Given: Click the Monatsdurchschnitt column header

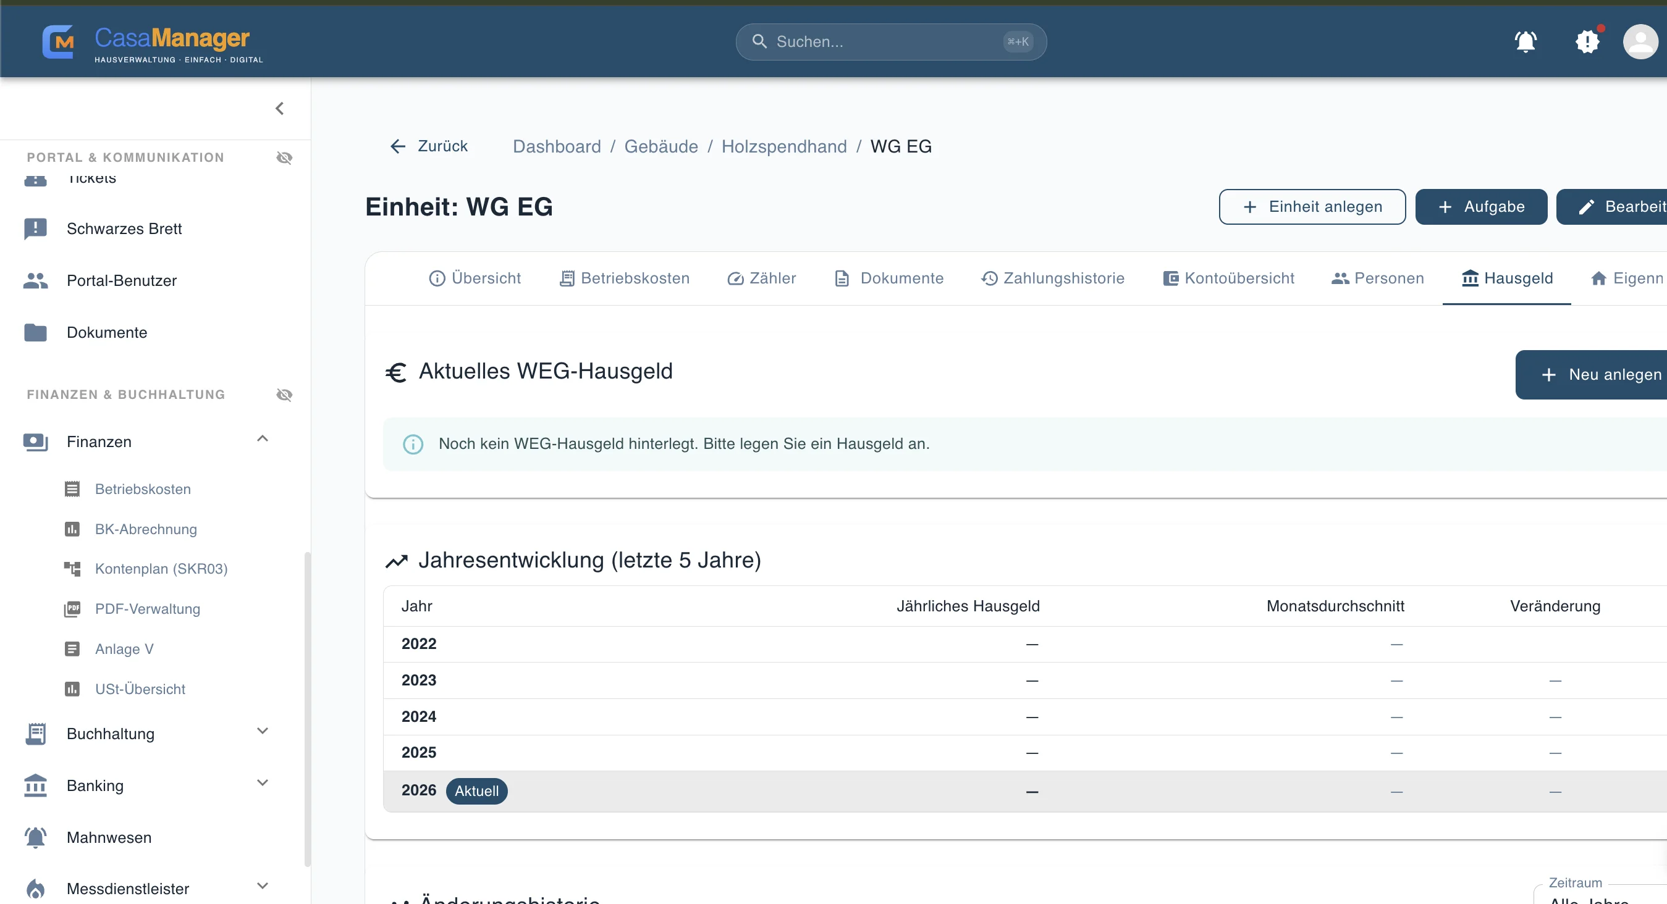Looking at the screenshot, I should (1335, 606).
